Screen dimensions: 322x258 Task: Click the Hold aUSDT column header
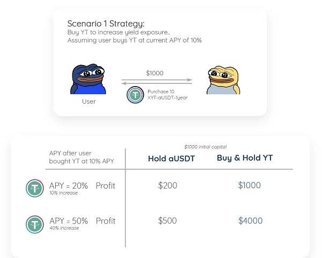(x=171, y=159)
